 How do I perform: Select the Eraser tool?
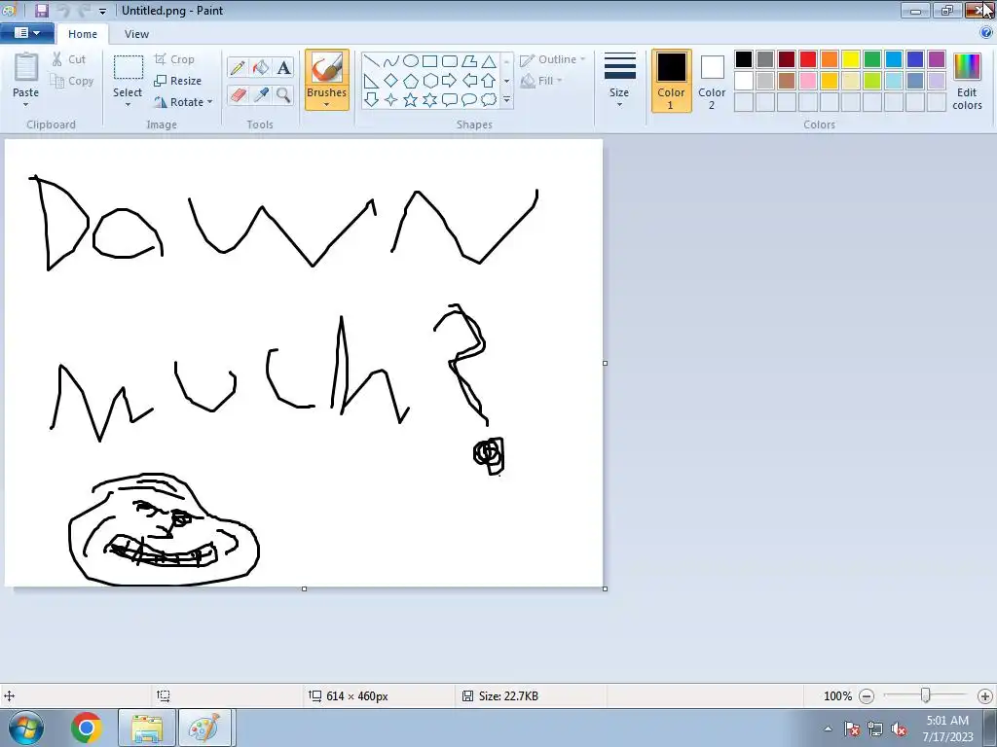coord(238,95)
